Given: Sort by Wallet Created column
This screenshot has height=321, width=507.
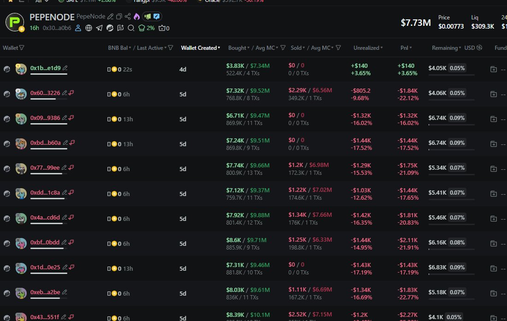Looking at the screenshot, I should click(200, 48).
